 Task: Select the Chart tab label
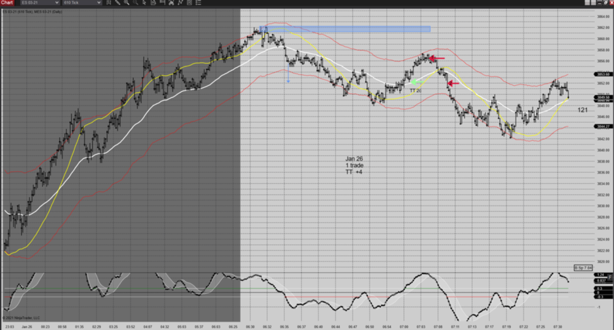click(x=7, y=3)
